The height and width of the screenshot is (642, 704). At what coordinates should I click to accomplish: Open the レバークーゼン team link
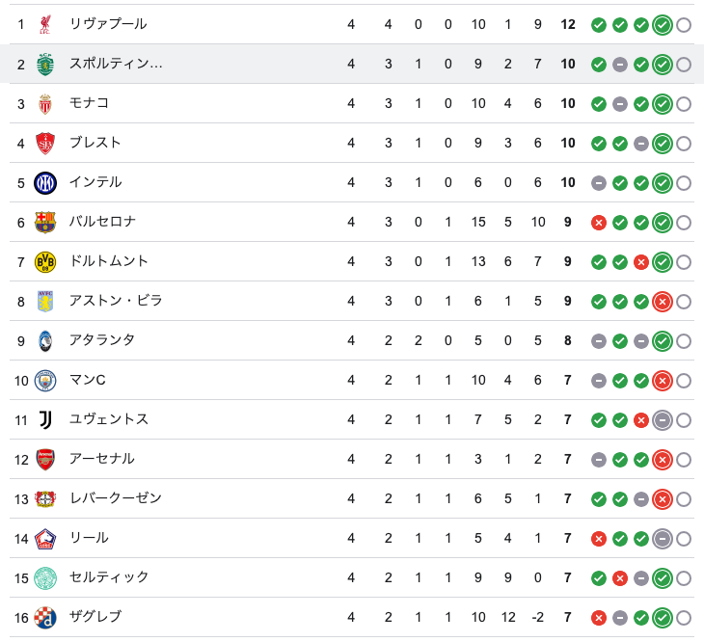(116, 498)
